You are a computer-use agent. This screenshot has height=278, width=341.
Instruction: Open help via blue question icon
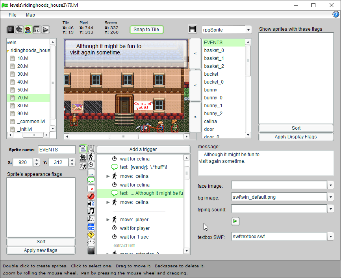(x=336, y=15)
